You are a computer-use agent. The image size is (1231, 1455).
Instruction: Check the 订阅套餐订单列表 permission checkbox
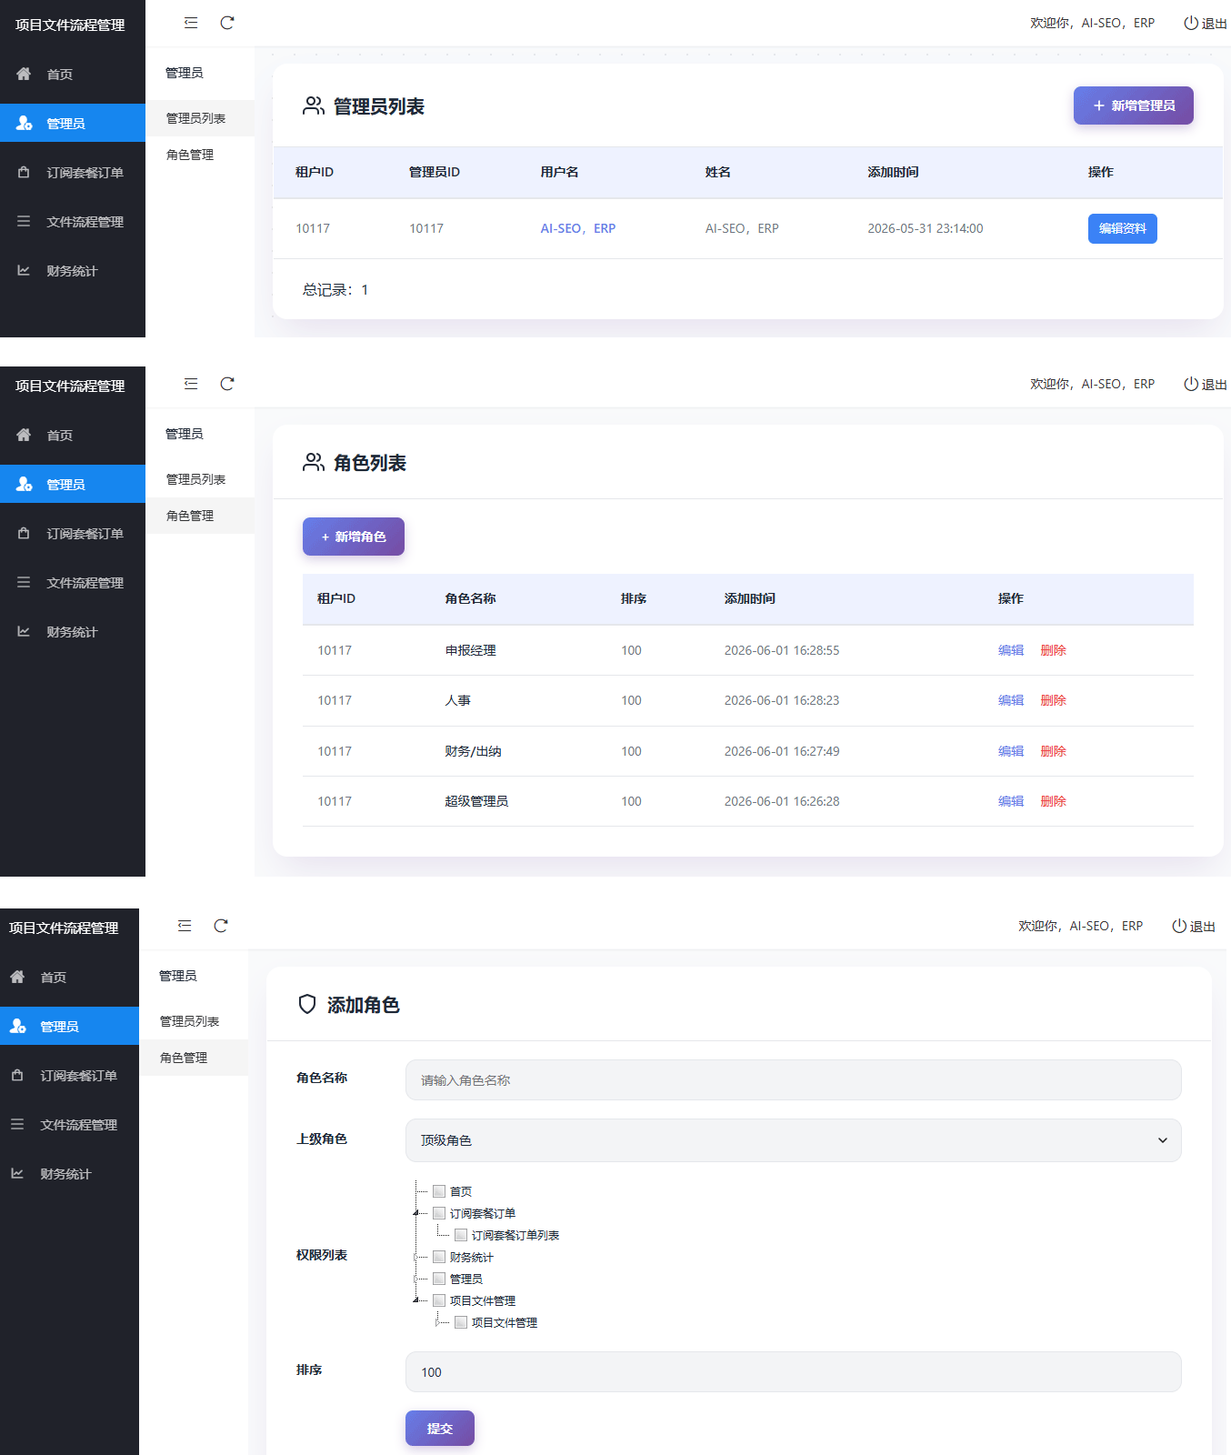pyautogui.click(x=461, y=1235)
